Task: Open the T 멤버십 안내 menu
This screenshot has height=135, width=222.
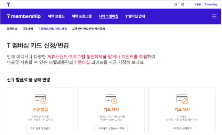Action: (x=135, y=16)
